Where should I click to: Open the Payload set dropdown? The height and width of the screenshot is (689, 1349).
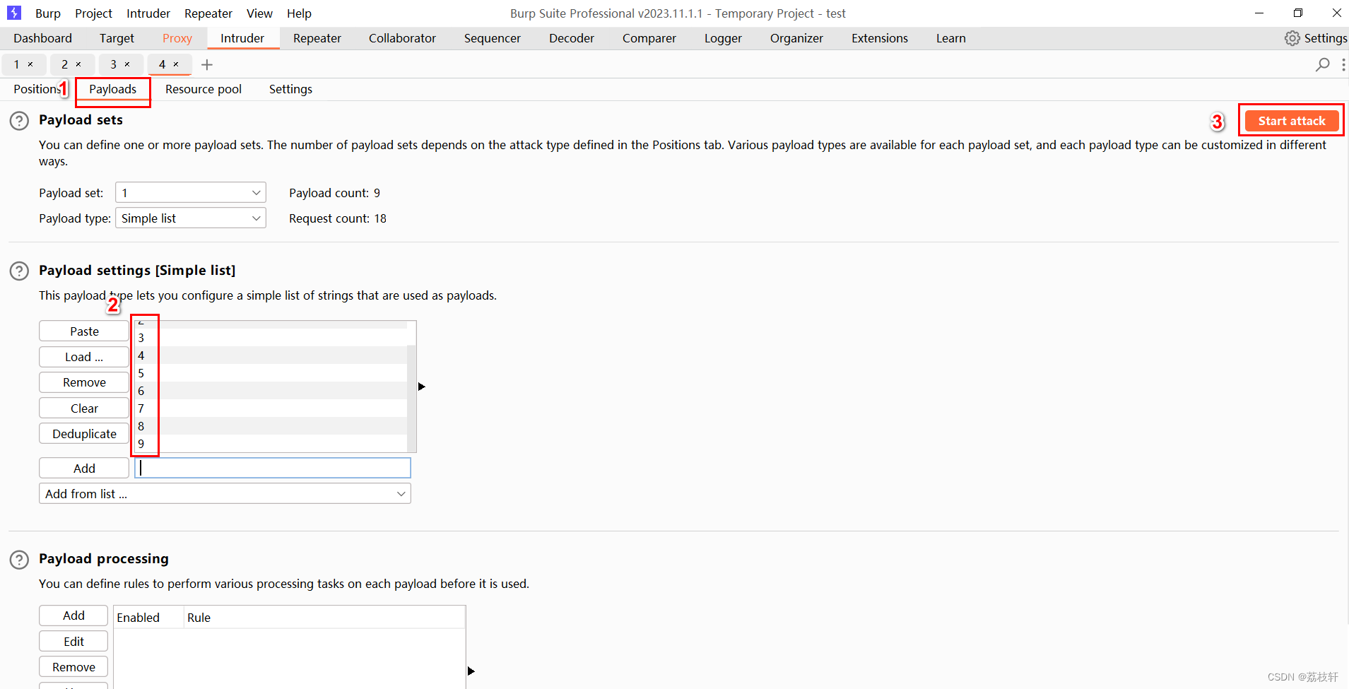[x=191, y=193]
